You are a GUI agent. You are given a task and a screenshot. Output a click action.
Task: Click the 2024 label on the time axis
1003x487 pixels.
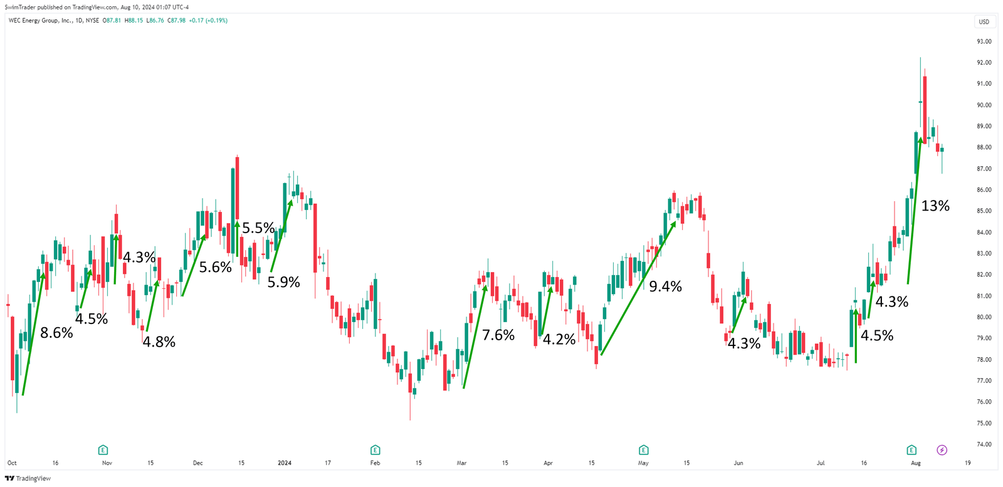(x=285, y=463)
